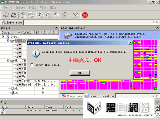Open the Tools menu

point(32,8)
